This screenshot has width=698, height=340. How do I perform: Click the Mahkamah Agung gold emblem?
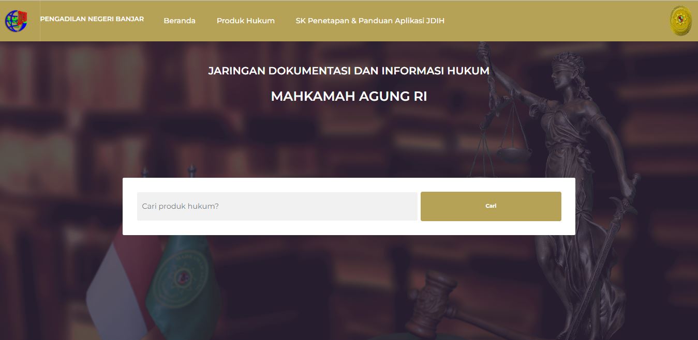(680, 21)
